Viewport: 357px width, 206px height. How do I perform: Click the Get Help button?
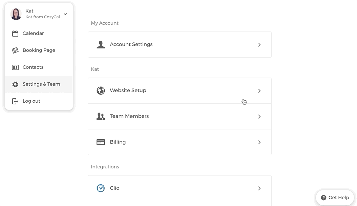click(335, 198)
